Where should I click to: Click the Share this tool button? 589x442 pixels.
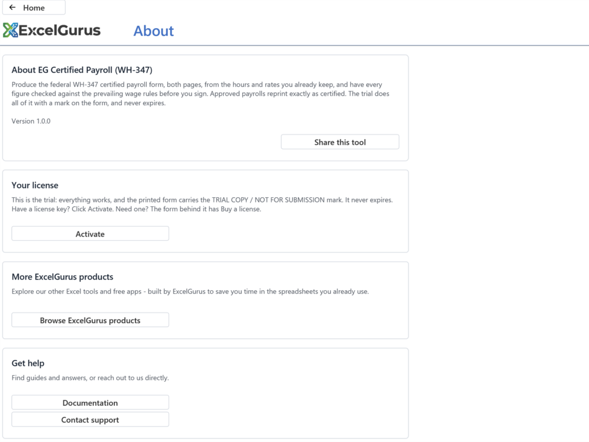(340, 142)
